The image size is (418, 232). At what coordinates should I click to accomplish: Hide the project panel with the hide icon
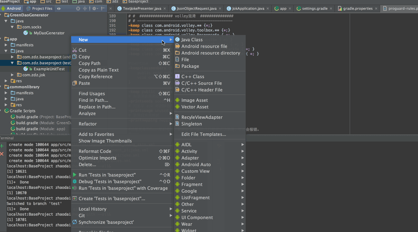(x=103, y=9)
